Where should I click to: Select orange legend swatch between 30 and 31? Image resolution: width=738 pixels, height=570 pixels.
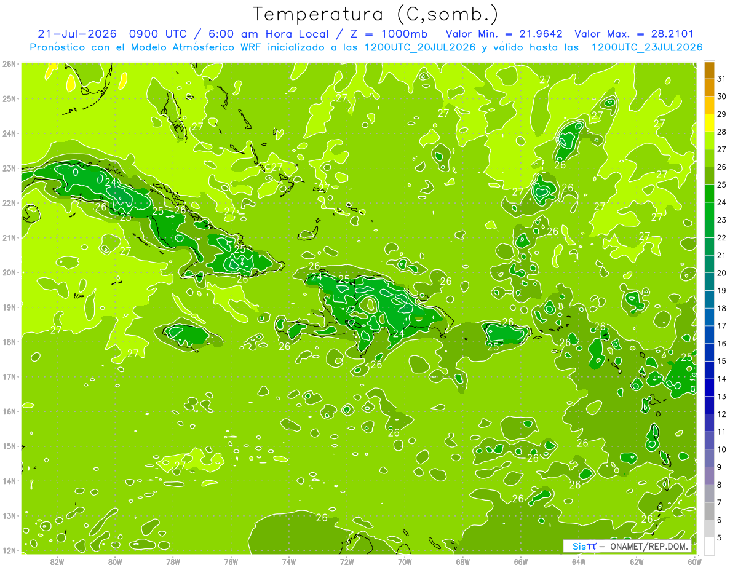pos(709,87)
